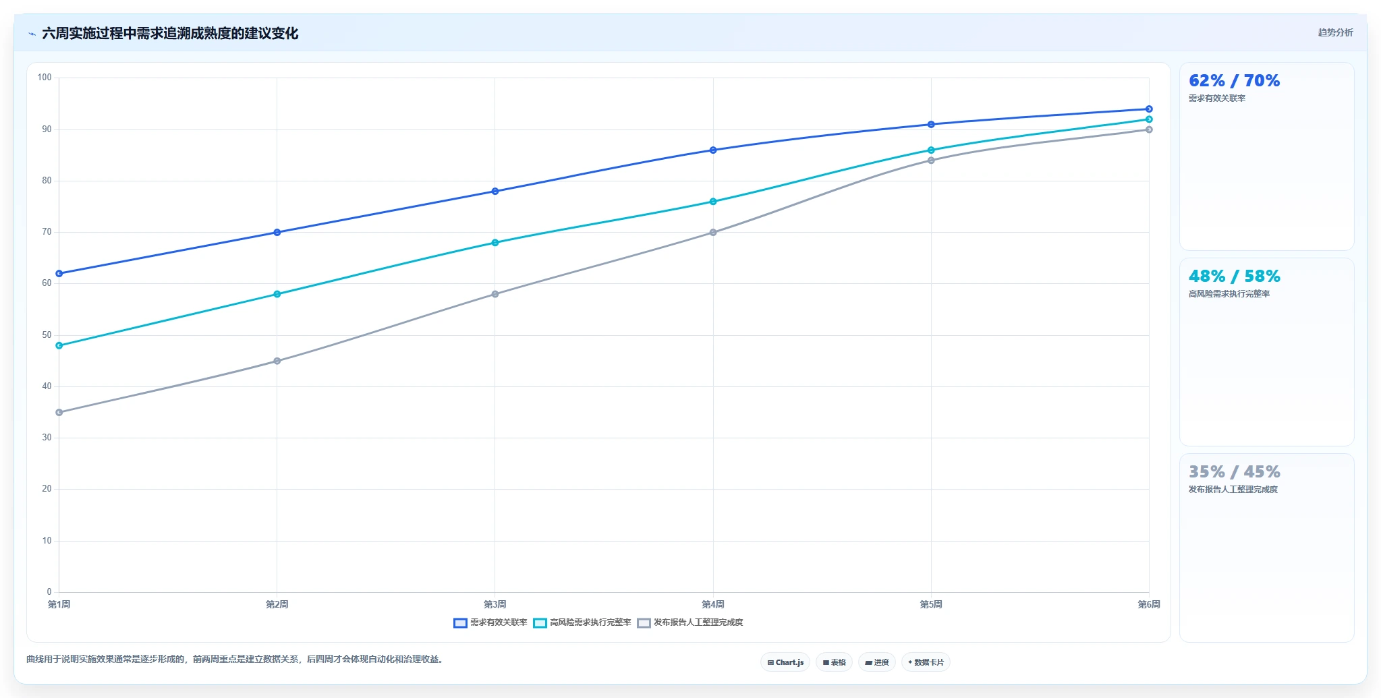This screenshot has width=1381, height=698.
Task: Click the blue data point at 第2周
Action: (277, 233)
